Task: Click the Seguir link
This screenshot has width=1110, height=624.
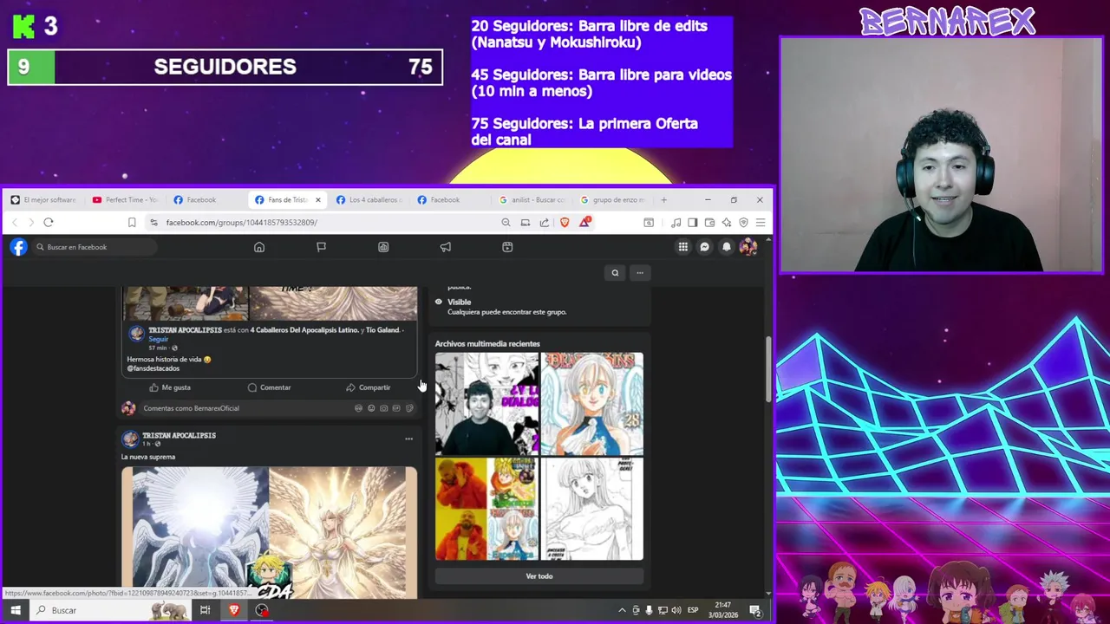Action: pos(158,339)
